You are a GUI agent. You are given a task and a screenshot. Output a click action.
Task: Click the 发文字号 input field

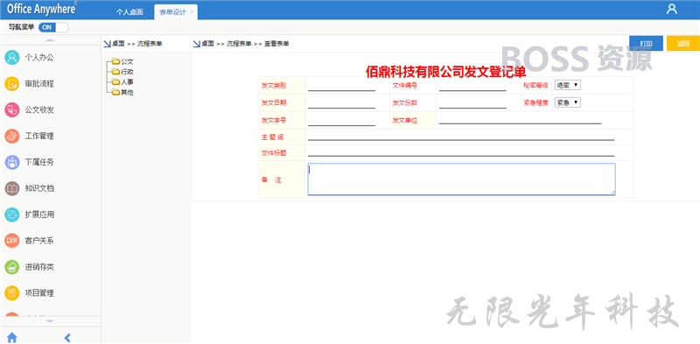pos(341,120)
